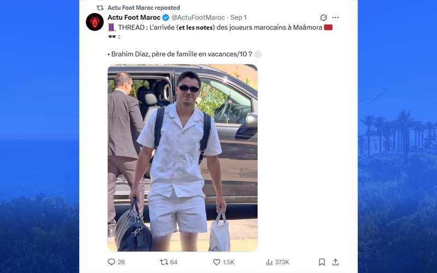Click the 373K views count
The image size is (437, 273).
coord(282,262)
